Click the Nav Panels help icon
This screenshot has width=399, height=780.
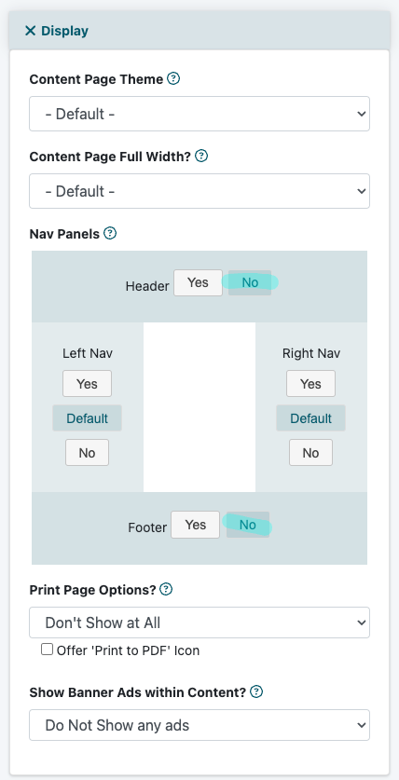(x=110, y=233)
